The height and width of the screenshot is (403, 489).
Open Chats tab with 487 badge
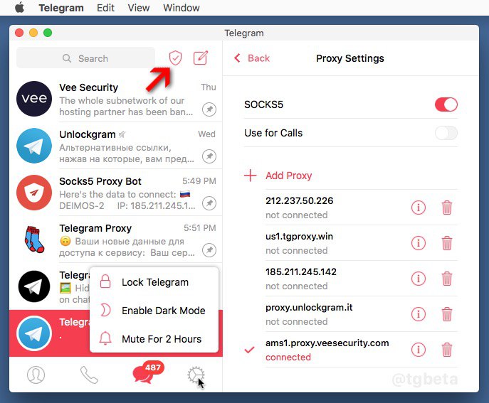(147, 372)
